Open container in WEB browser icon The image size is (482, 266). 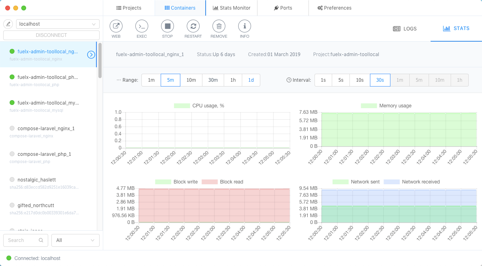116,26
